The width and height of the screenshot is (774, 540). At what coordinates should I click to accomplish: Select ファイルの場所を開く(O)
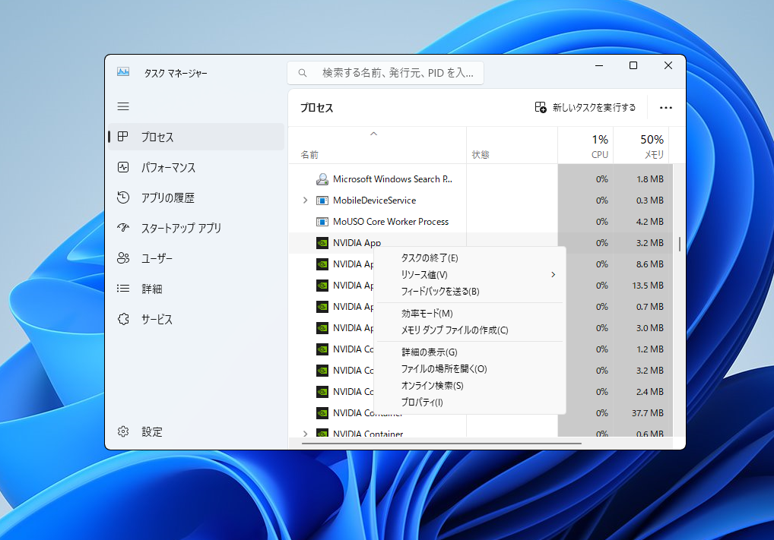coord(470,369)
